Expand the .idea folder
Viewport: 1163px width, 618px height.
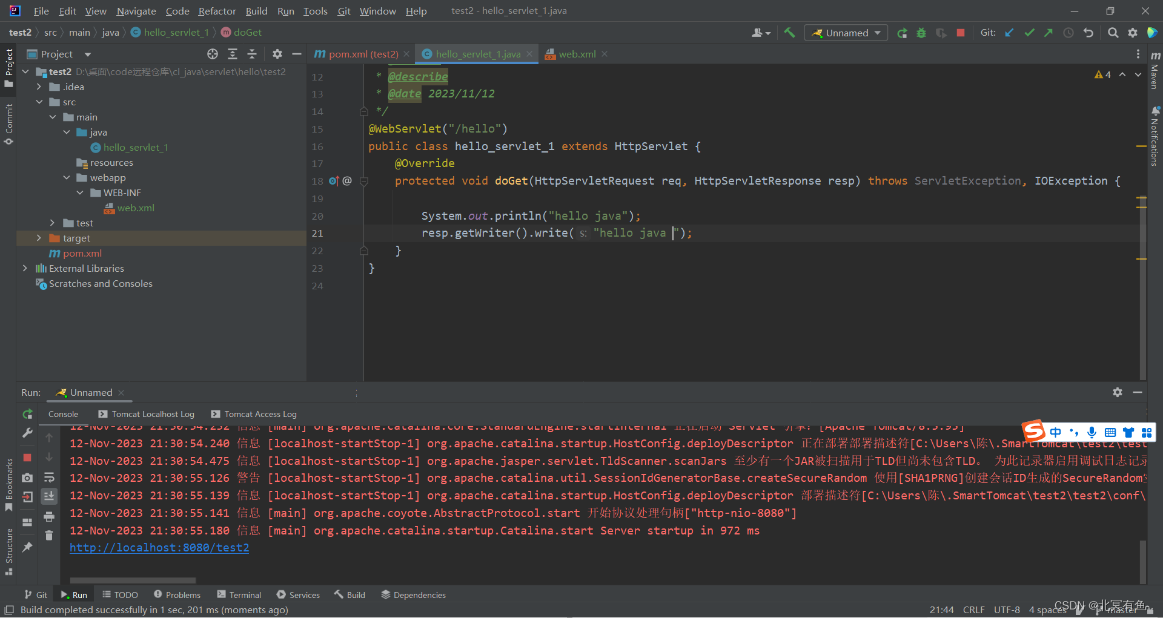pyautogui.click(x=39, y=87)
